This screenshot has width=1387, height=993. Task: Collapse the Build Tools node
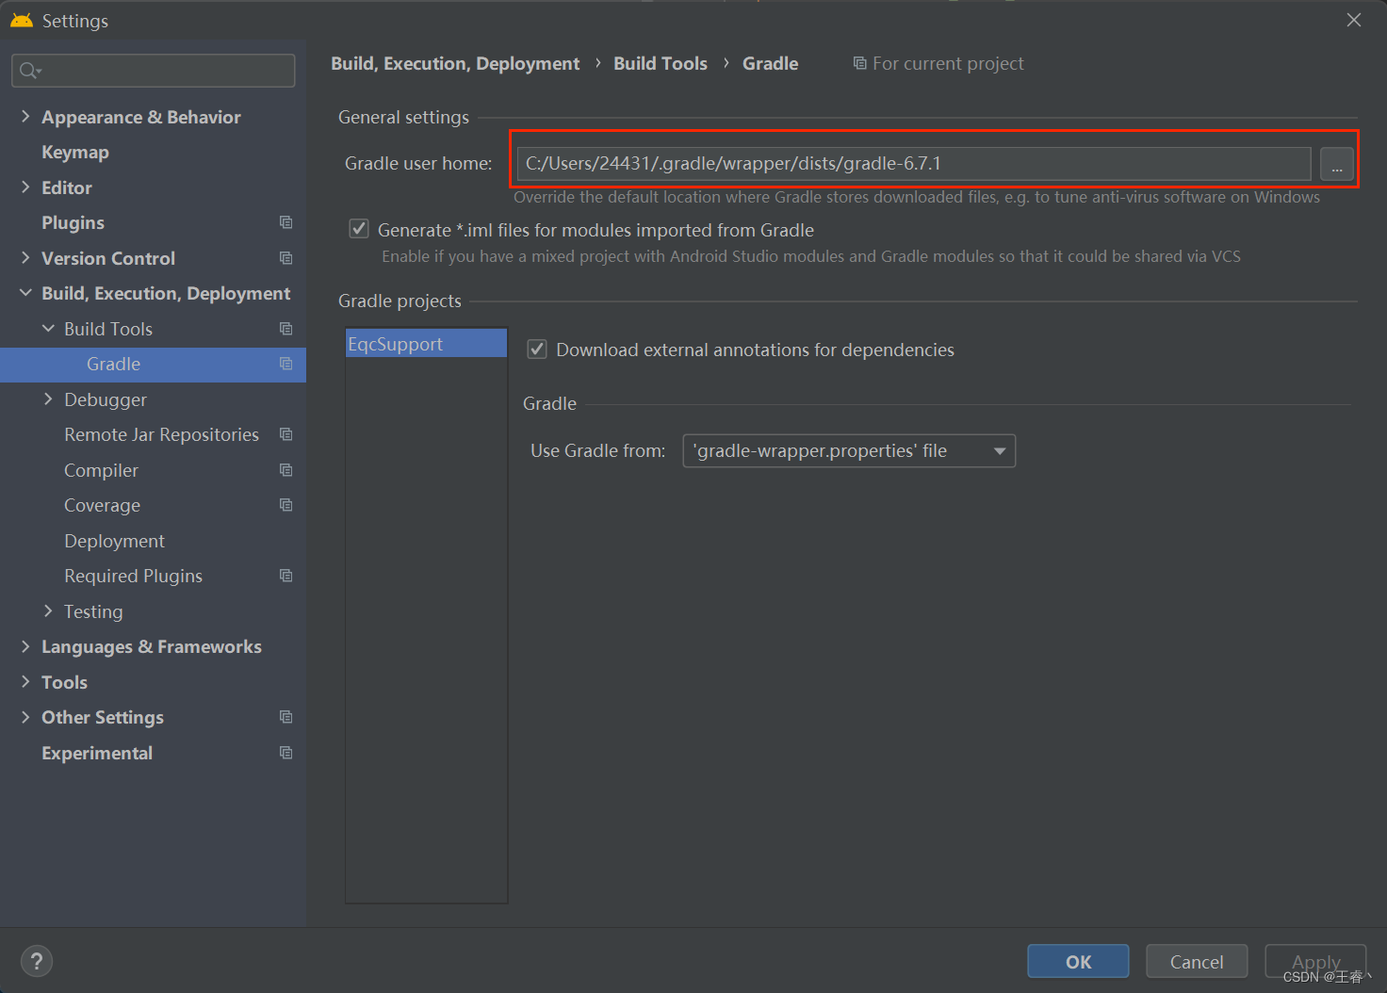click(x=48, y=329)
